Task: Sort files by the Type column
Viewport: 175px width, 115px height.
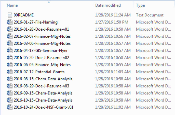Action: click(x=140, y=5)
